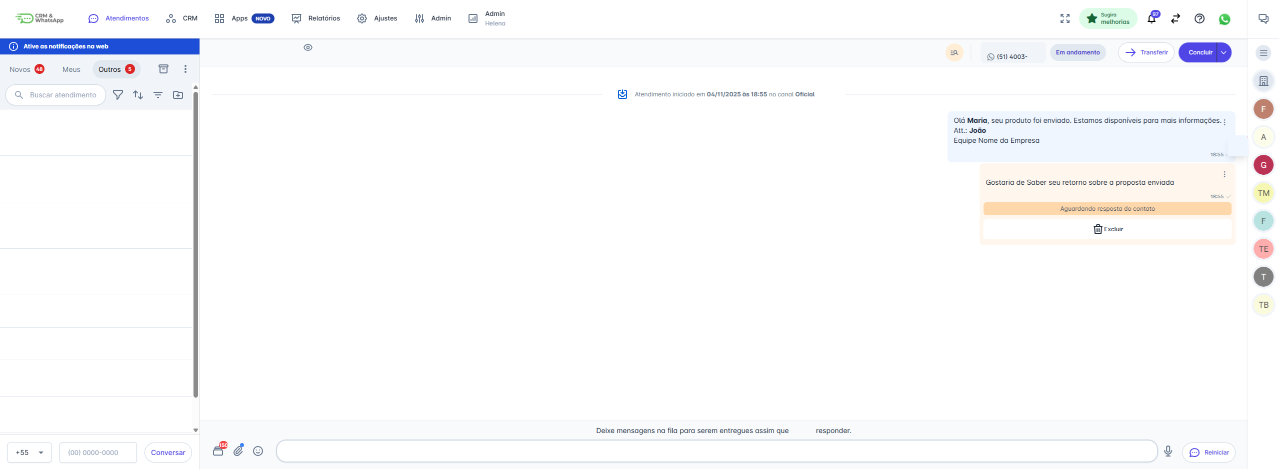
Task: Open the Relatórios menu
Action: (x=316, y=18)
